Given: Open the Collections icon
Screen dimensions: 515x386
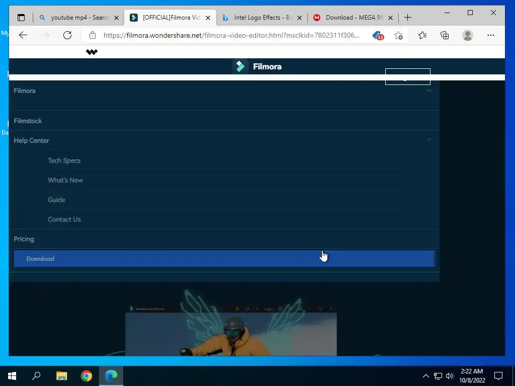Looking at the screenshot, I should coord(445,35).
